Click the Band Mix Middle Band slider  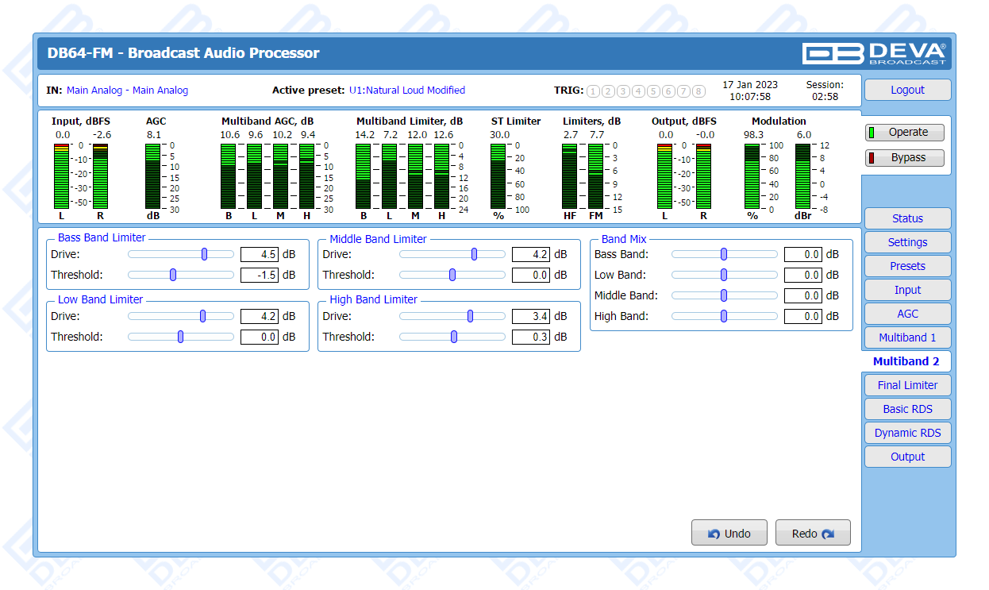(x=724, y=295)
